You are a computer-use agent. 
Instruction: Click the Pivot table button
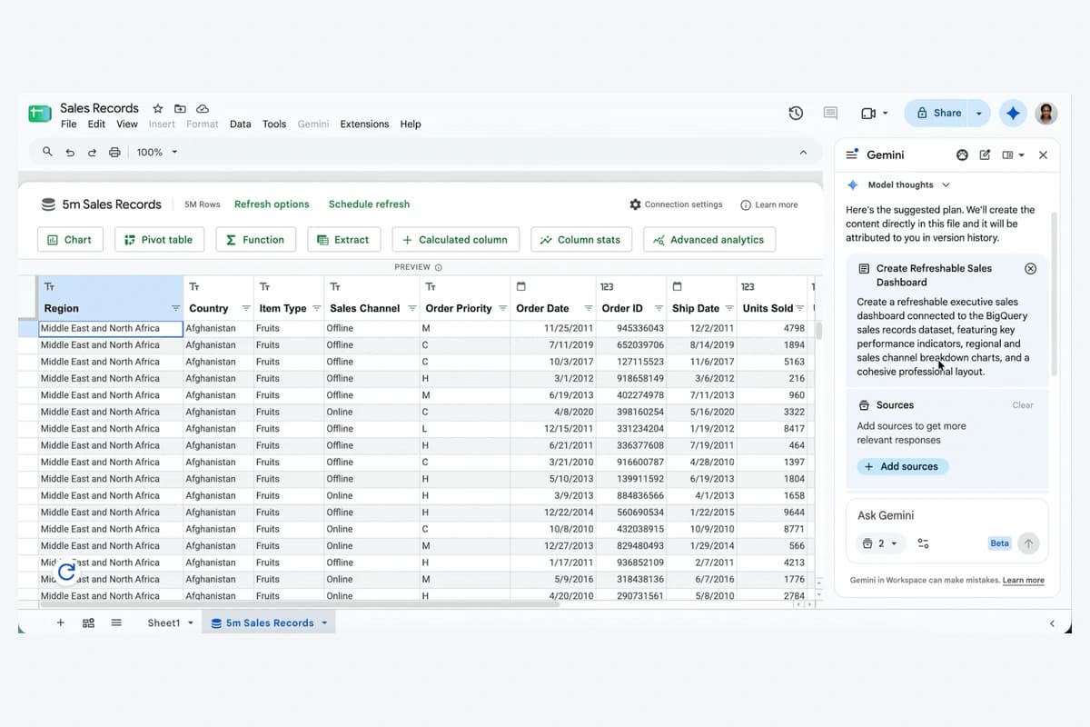tap(159, 240)
